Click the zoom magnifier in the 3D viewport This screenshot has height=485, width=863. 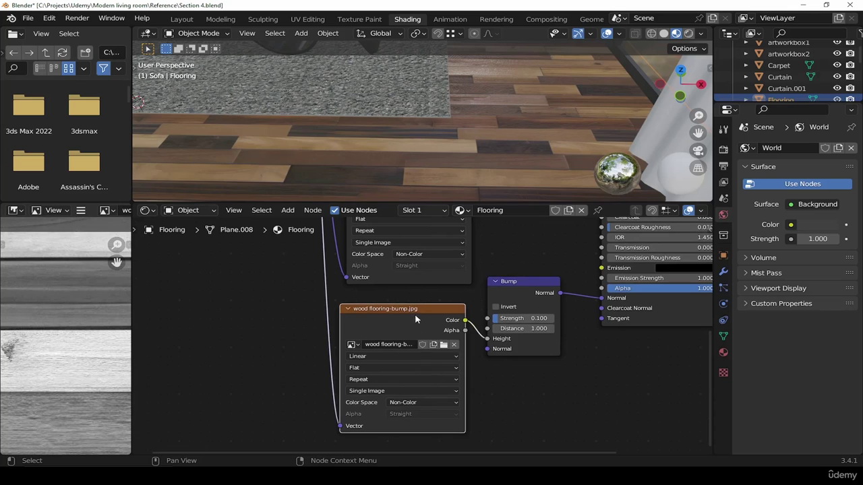click(x=698, y=116)
